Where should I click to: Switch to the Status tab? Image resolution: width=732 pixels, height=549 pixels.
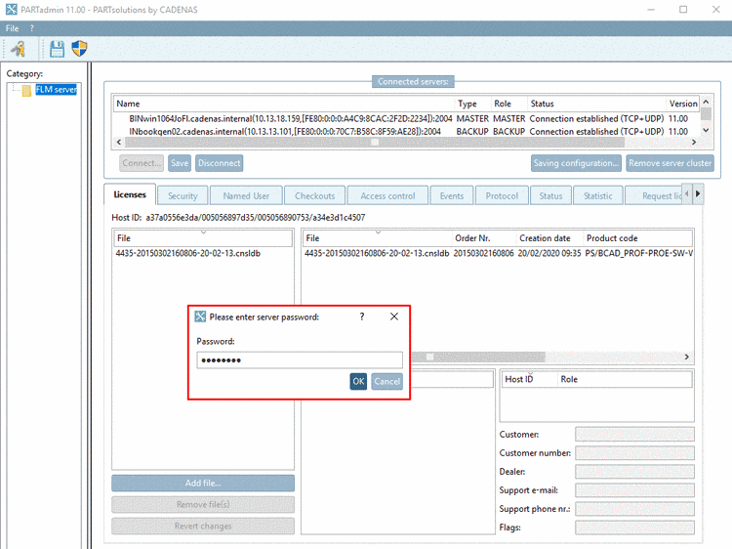tap(550, 195)
